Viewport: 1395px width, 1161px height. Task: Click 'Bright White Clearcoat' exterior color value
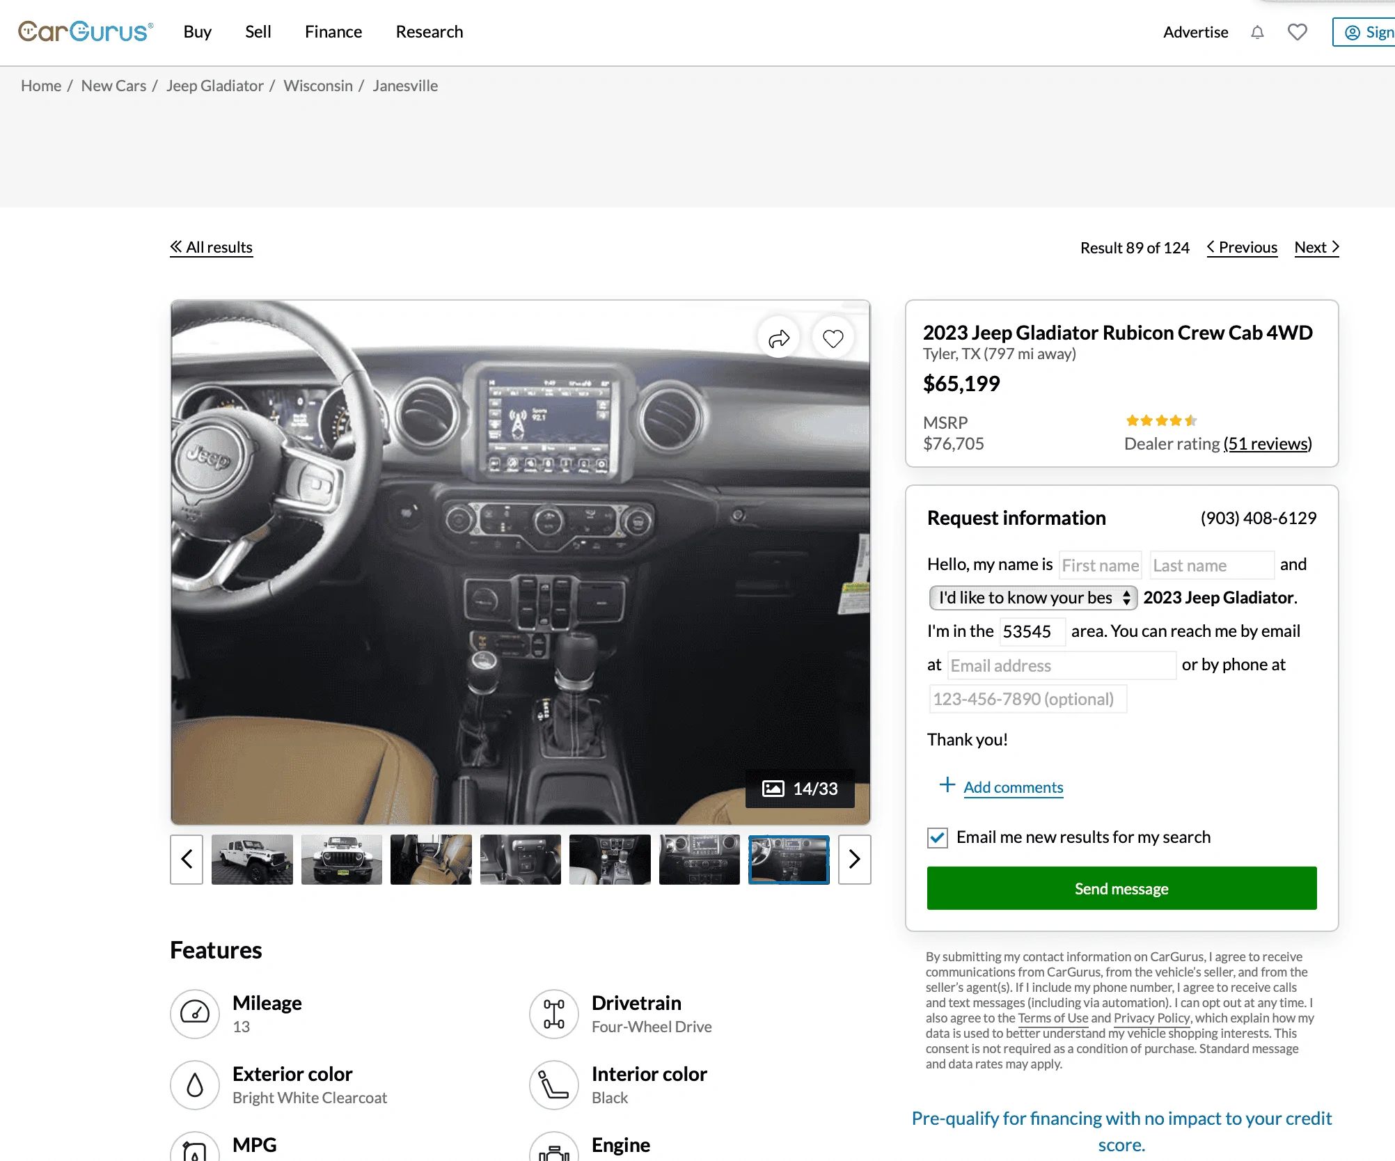coord(310,1098)
